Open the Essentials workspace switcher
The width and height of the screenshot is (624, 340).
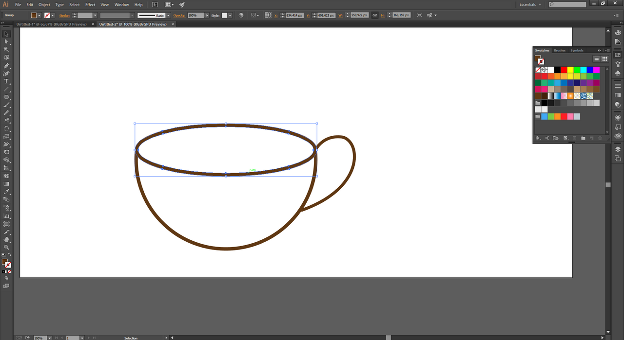pos(530,4)
